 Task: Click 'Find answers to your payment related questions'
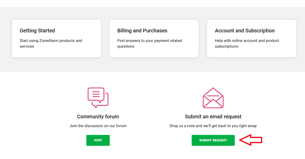[150, 44]
